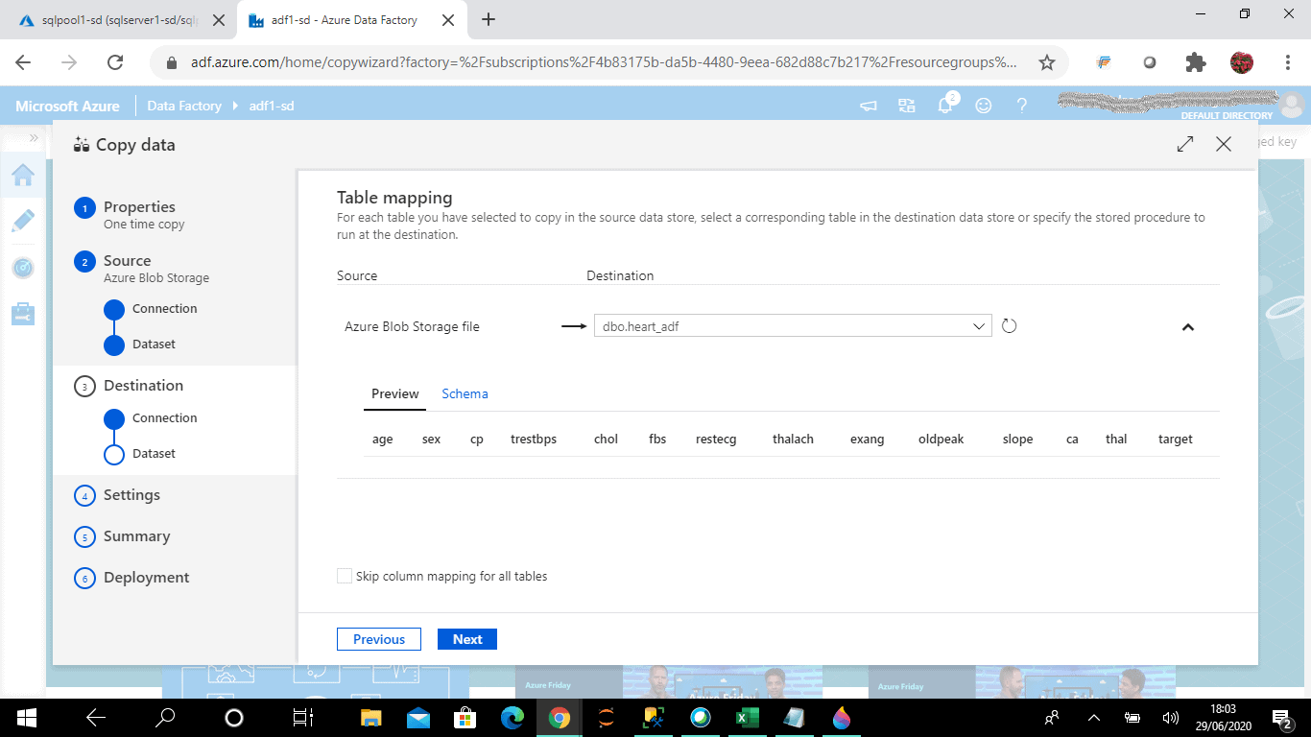Show hidden system tray icons

(1093, 717)
